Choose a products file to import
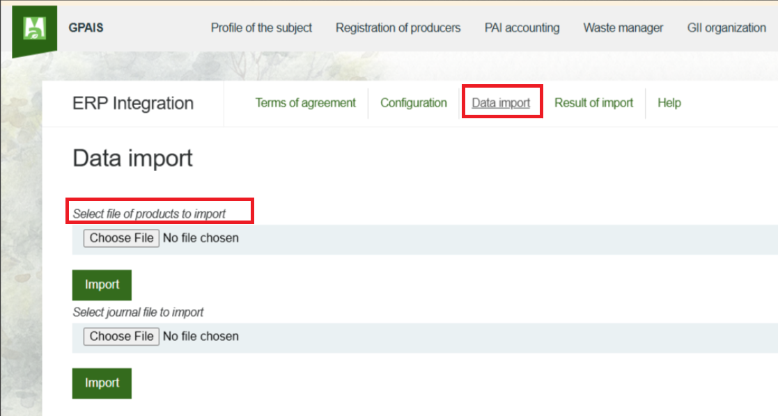778x416 pixels. point(120,238)
